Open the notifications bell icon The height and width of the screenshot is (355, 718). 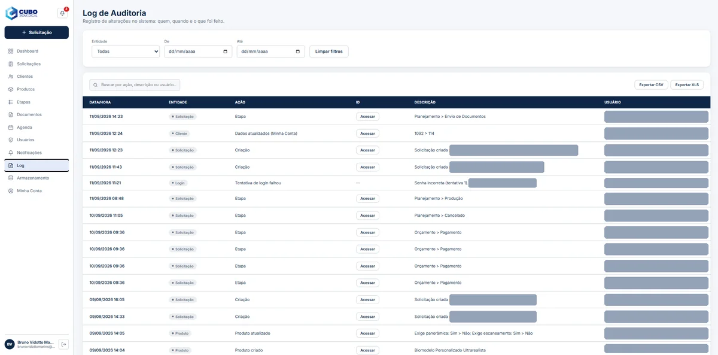point(62,13)
